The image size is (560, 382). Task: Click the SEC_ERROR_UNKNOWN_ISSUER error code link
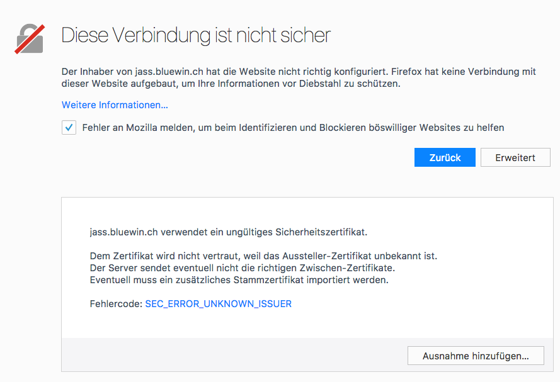218,303
